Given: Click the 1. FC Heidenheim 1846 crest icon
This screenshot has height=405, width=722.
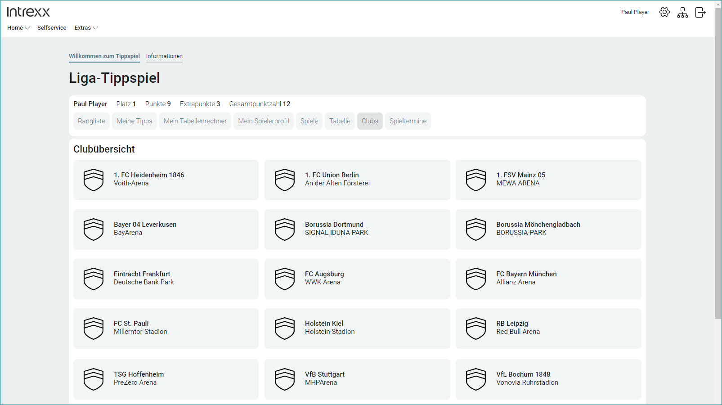Looking at the screenshot, I should coord(94,180).
